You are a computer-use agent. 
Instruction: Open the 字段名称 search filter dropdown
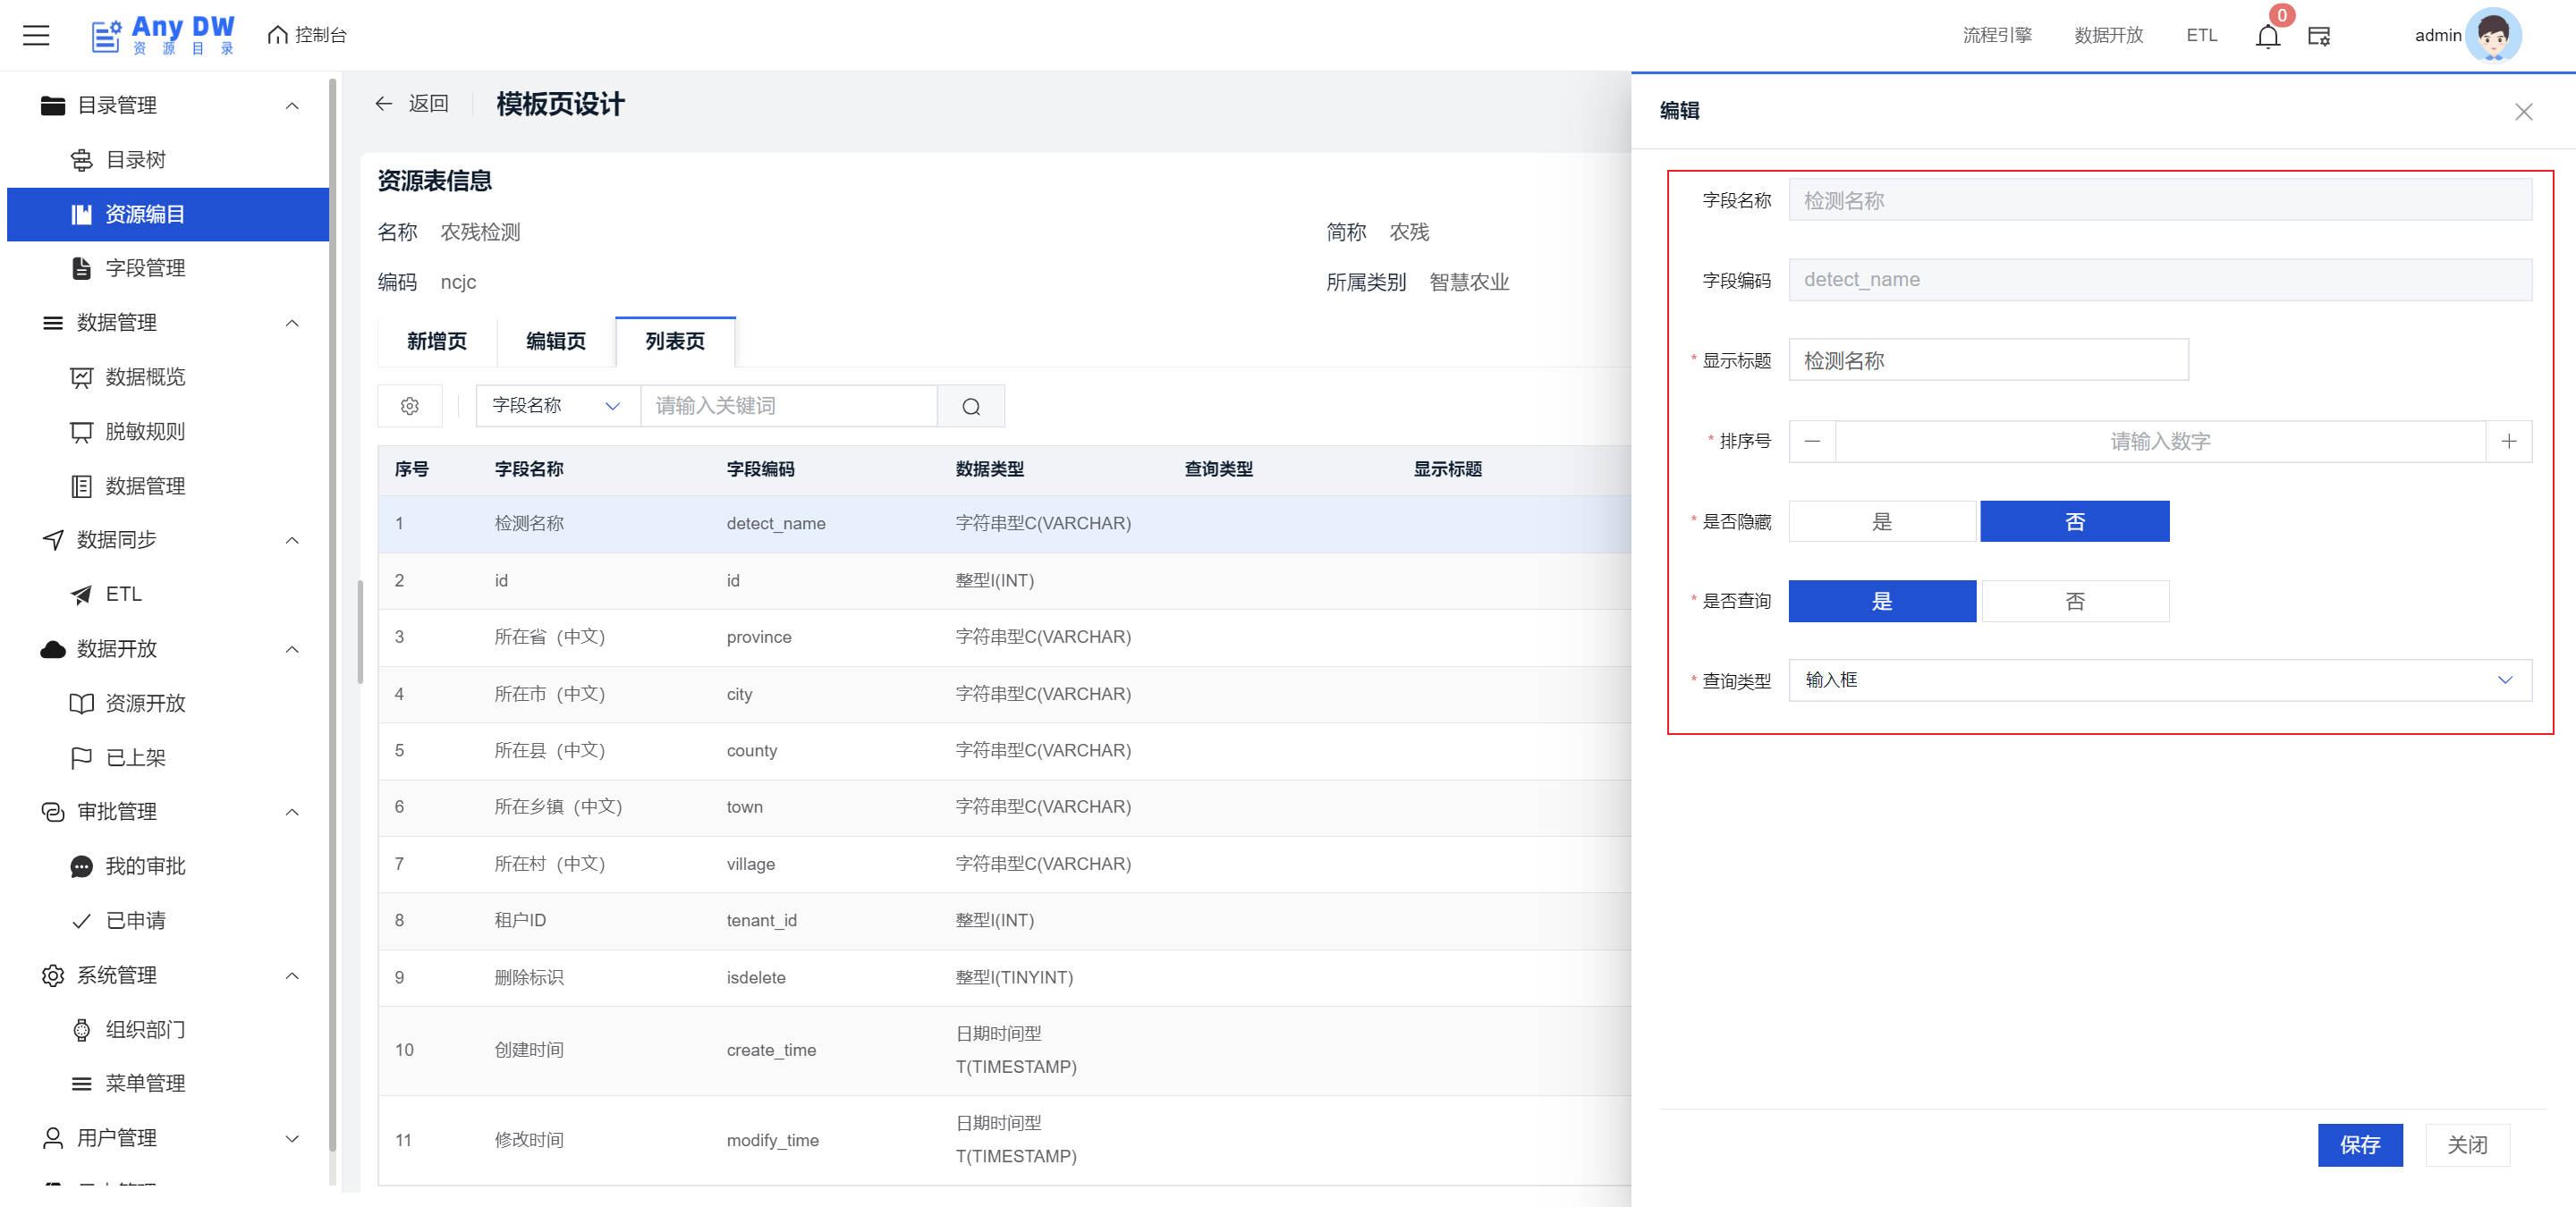click(557, 406)
